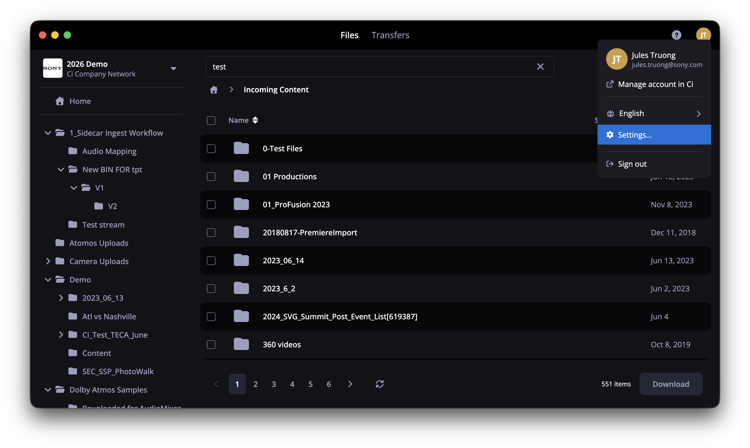Go to root via breadcrumb home icon

click(214, 90)
